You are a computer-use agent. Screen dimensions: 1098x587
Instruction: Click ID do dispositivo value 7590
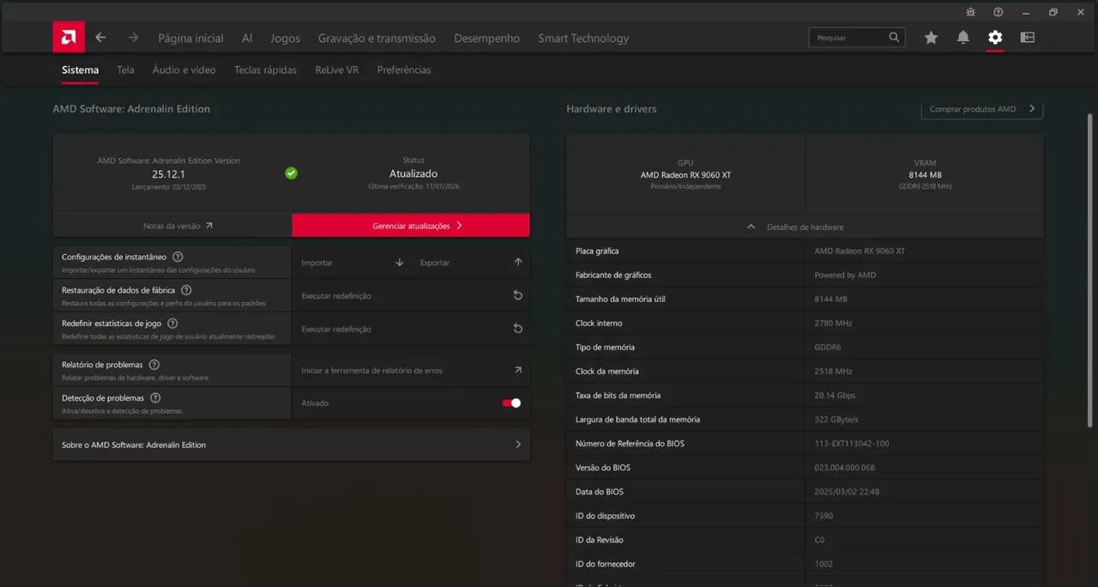823,516
